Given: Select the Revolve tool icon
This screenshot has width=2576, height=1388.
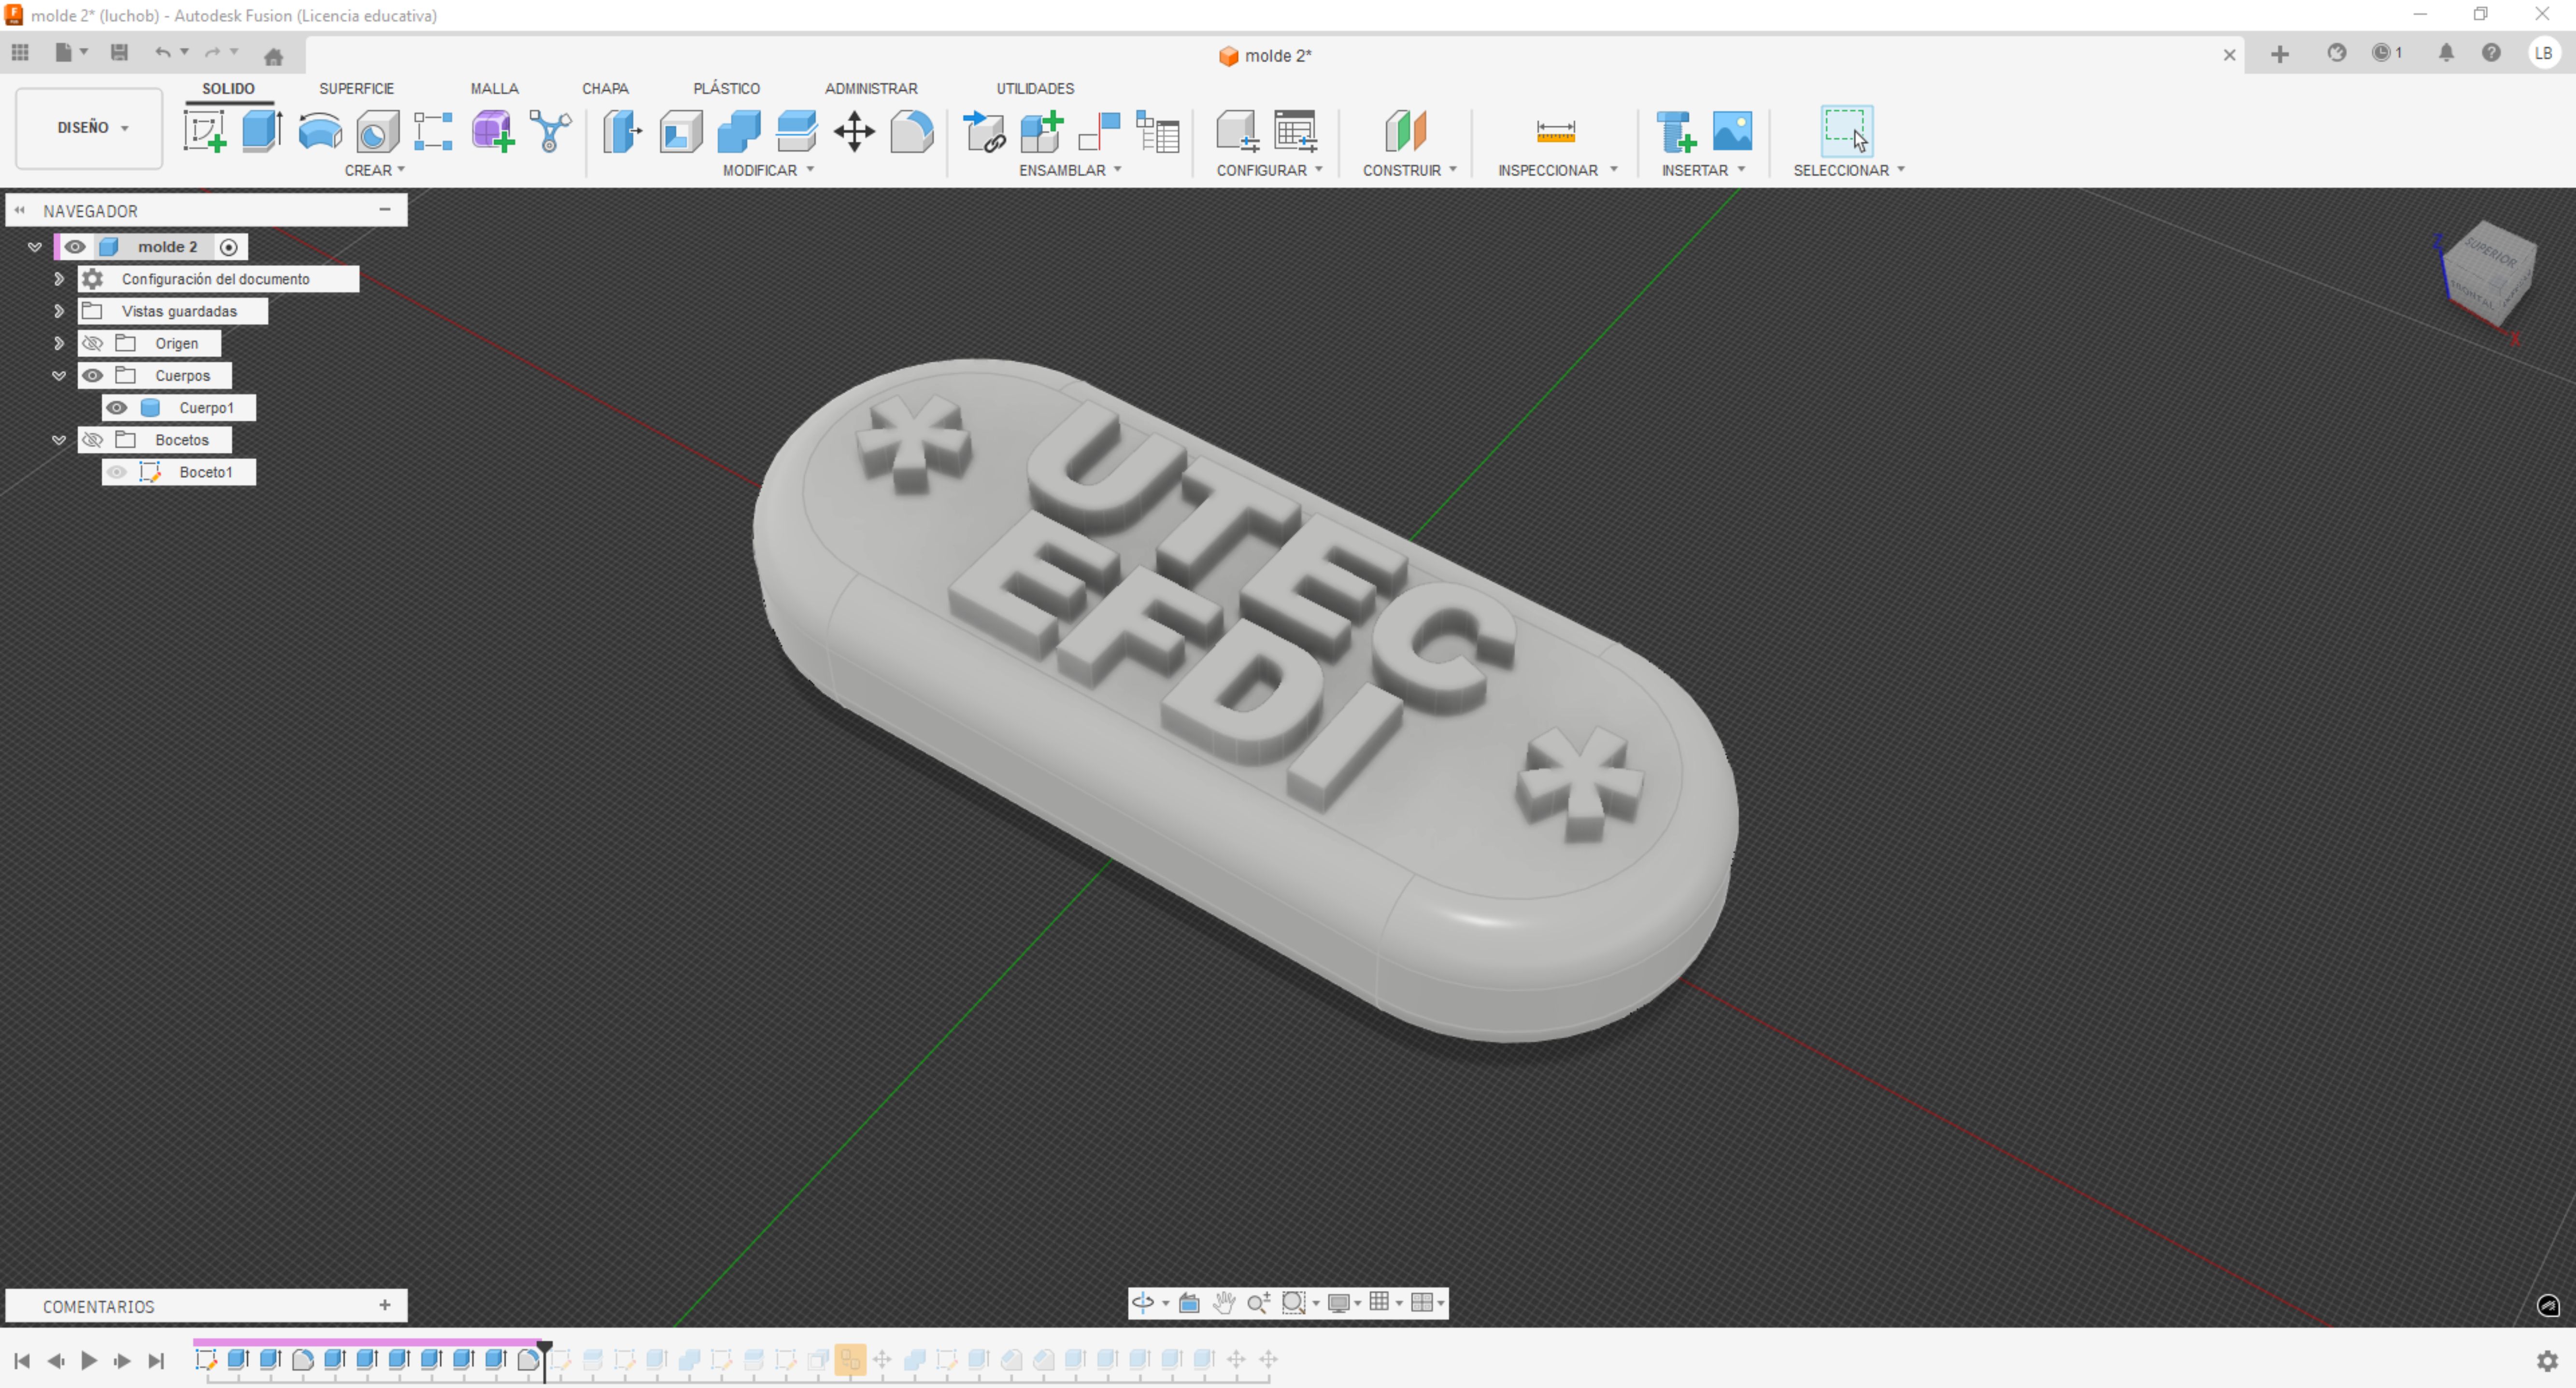Looking at the screenshot, I should pyautogui.click(x=320, y=131).
